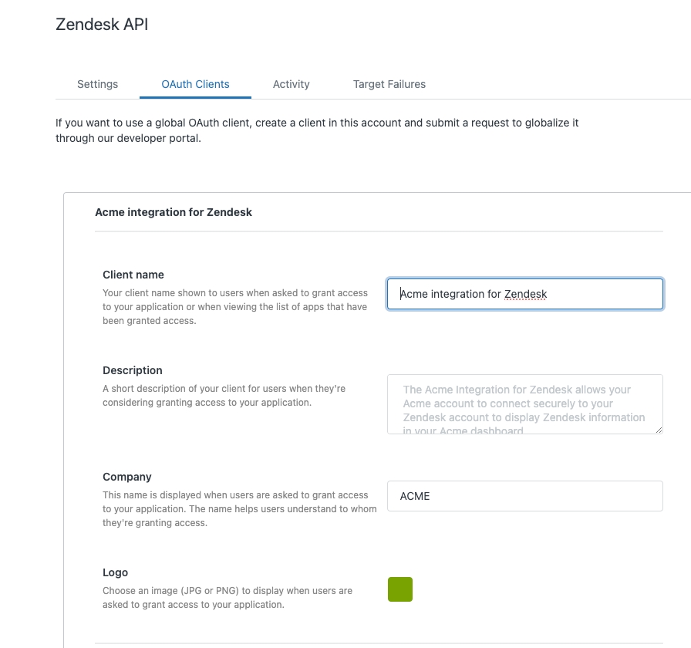This screenshot has width=691, height=648.
Task: Open the Settings tab
Action: click(x=97, y=84)
